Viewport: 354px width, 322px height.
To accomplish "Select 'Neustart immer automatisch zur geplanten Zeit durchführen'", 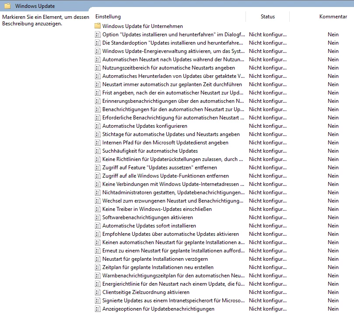I will point(172,84).
